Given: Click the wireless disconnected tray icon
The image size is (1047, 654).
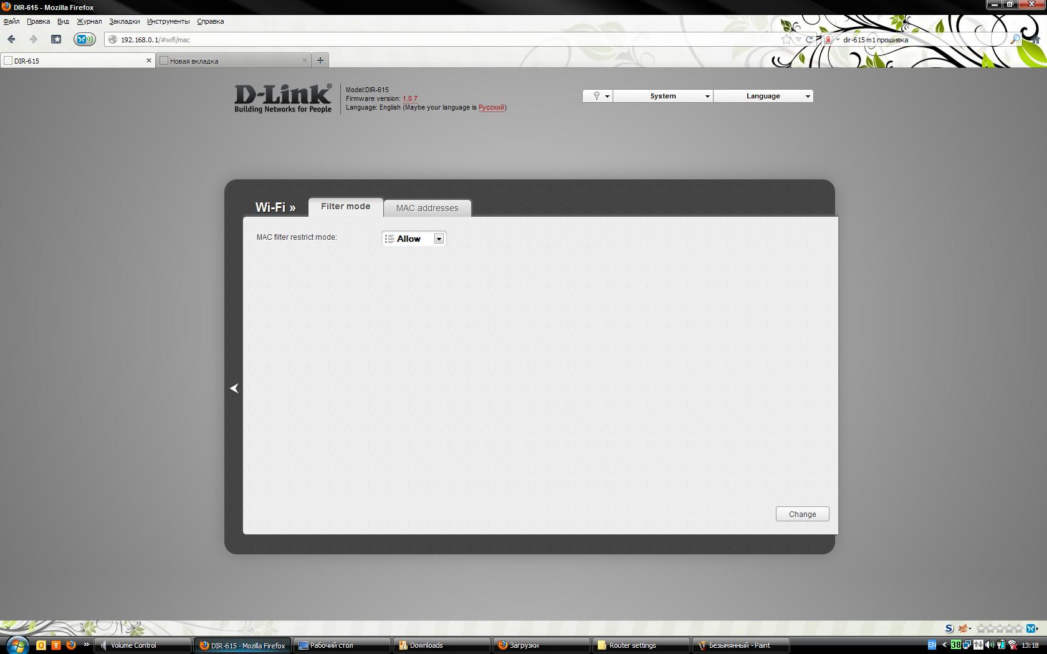Looking at the screenshot, I should pyautogui.click(x=1013, y=645).
